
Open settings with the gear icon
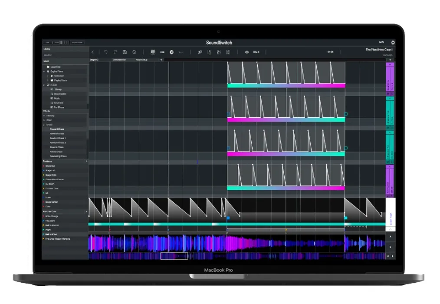click(x=393, y=43)
